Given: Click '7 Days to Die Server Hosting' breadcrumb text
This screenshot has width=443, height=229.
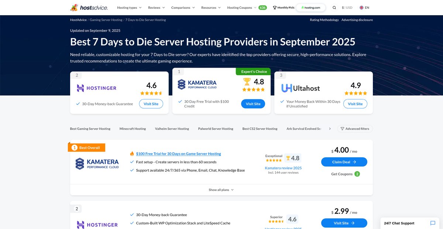Looking at the screenshot, I should 145,20.
